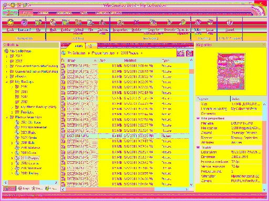Sort by the Size column header
This screenshot has width=269, height=201.
pos(110,61)
